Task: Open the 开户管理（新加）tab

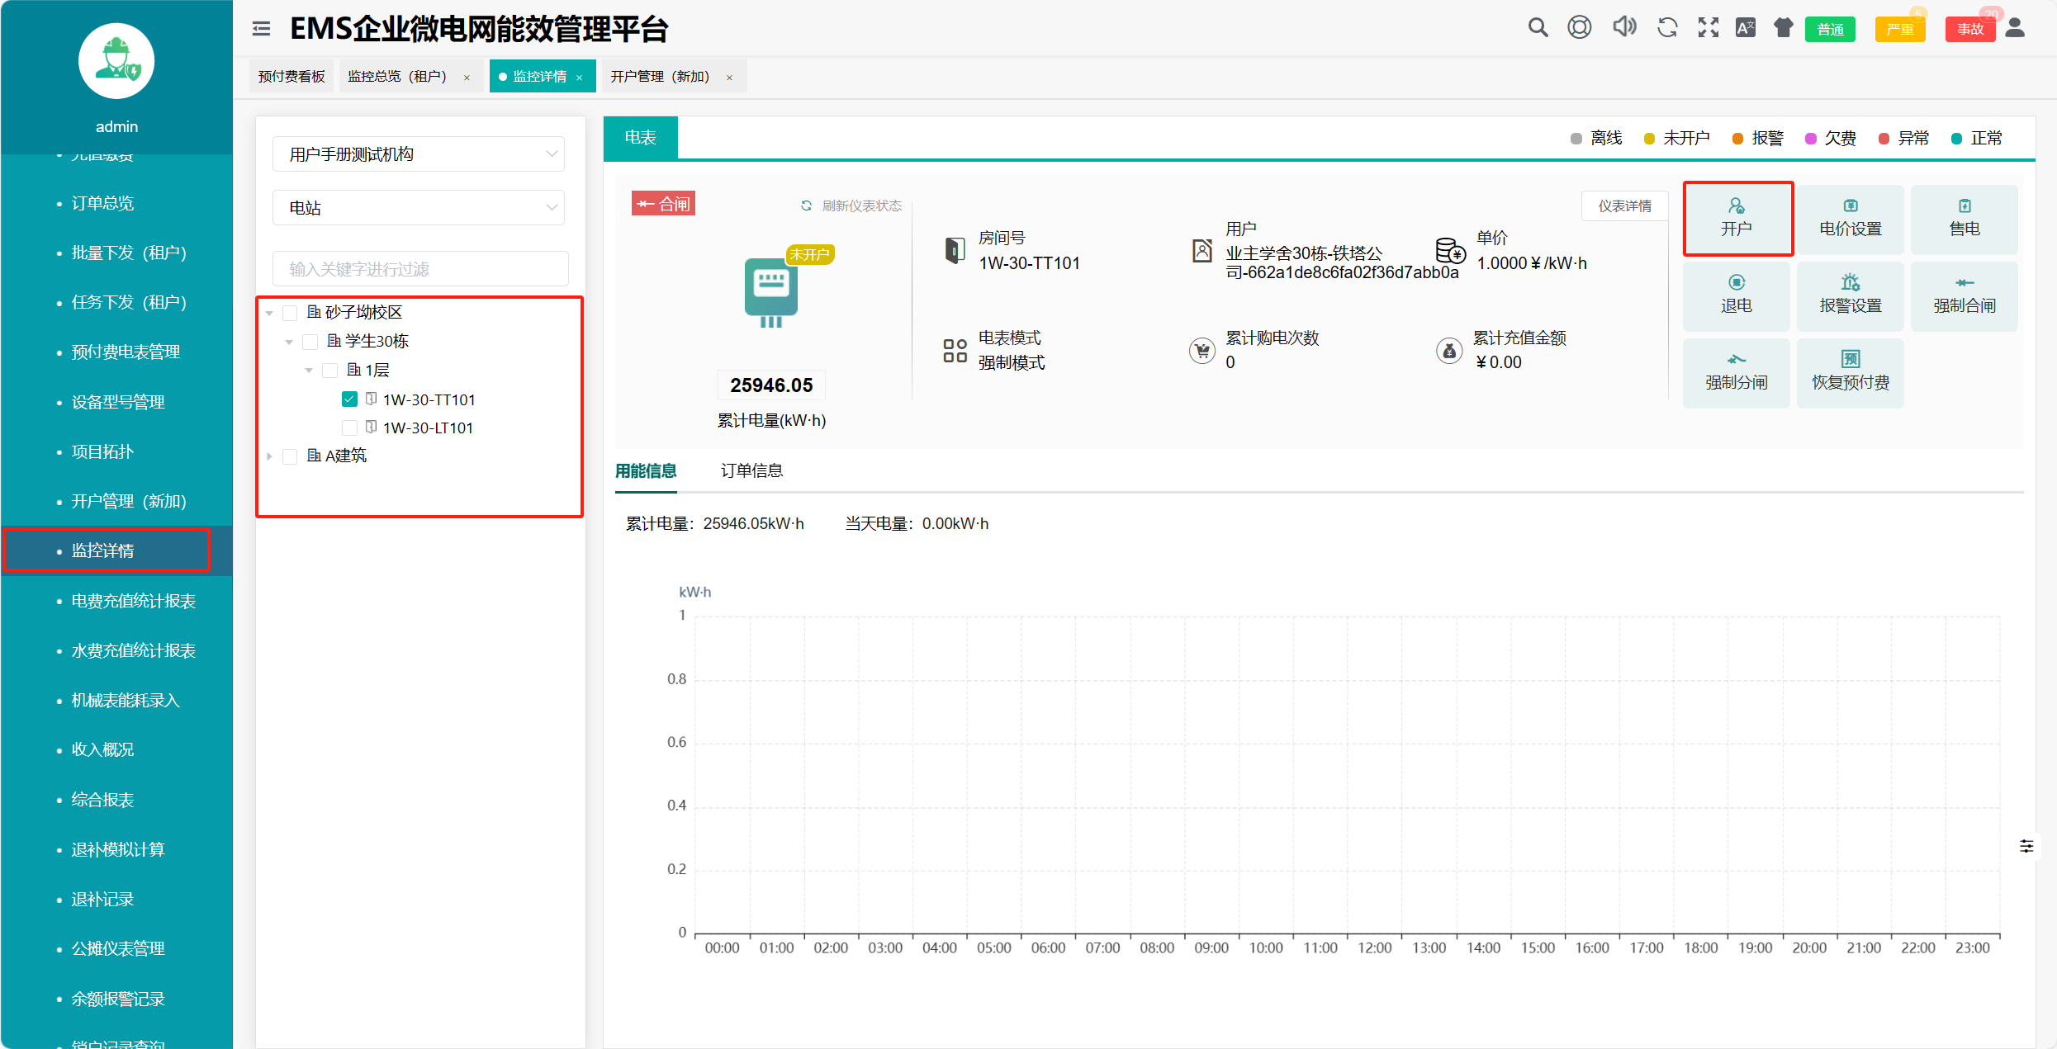Action: point(660,77)
